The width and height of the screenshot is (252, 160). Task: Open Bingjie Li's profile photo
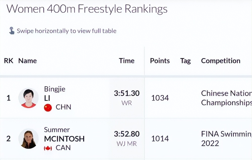click(28, 98)
